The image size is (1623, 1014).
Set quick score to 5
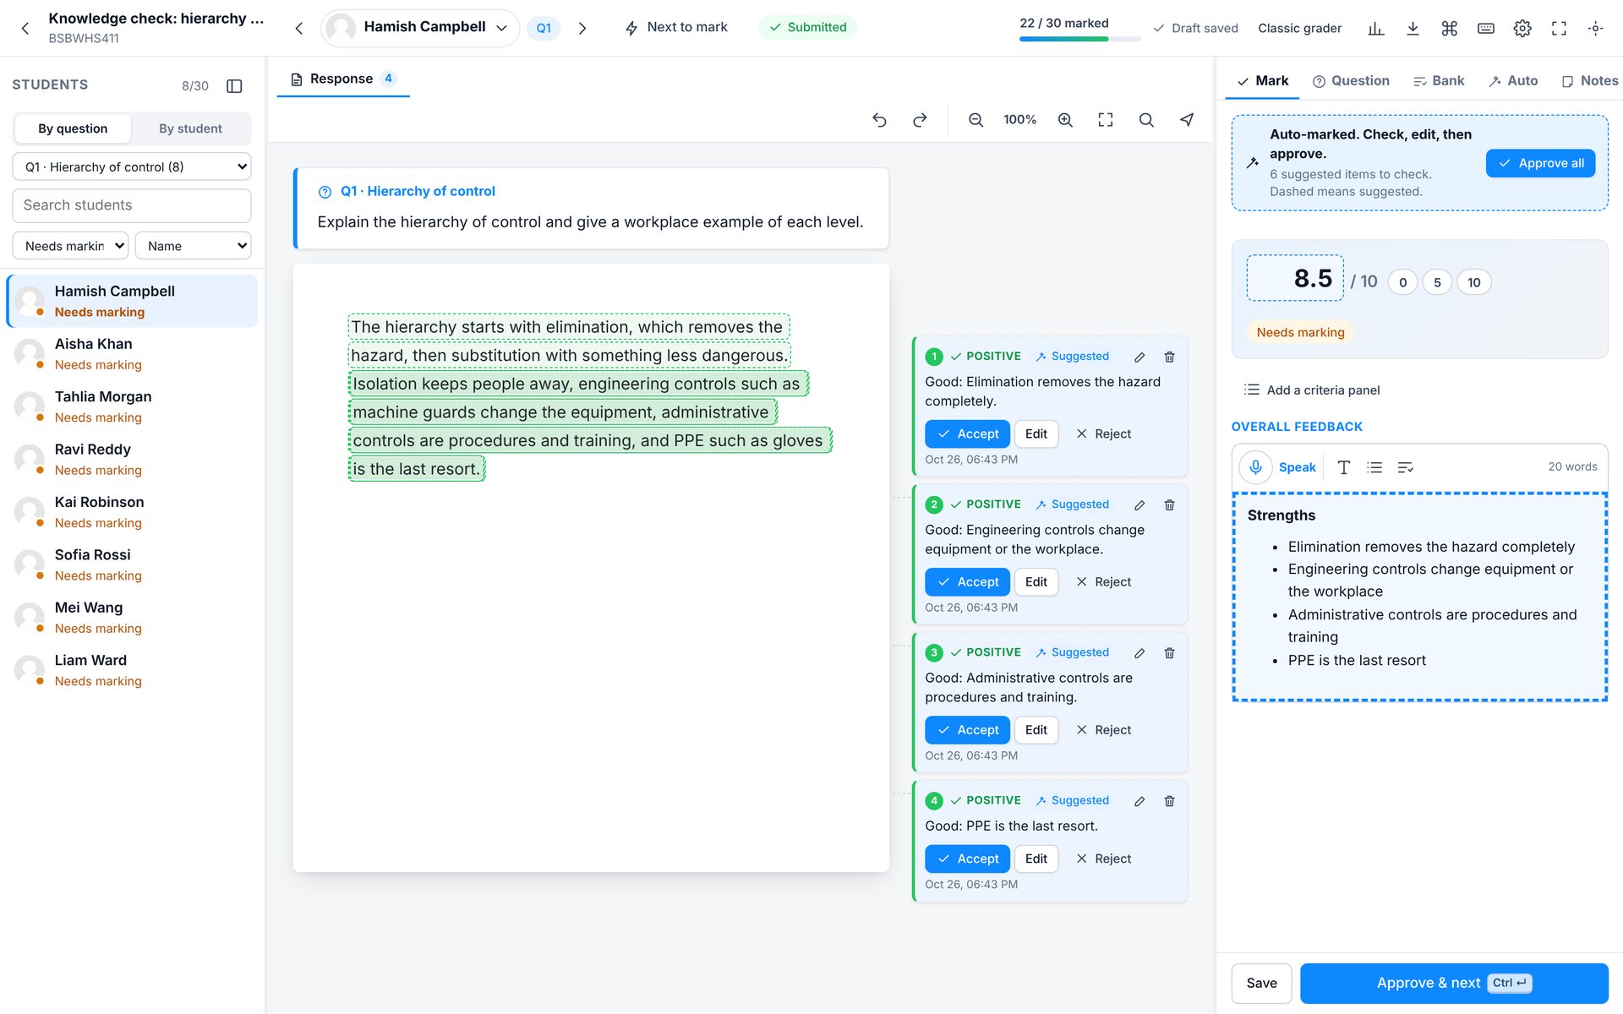tap(1437, 282)
